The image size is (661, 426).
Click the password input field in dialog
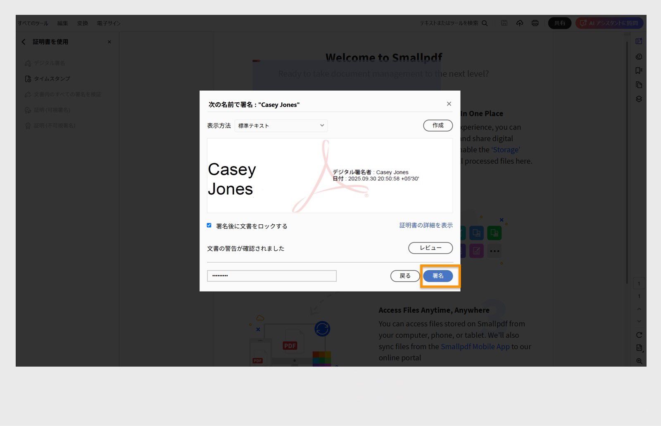tap(272, 276)
